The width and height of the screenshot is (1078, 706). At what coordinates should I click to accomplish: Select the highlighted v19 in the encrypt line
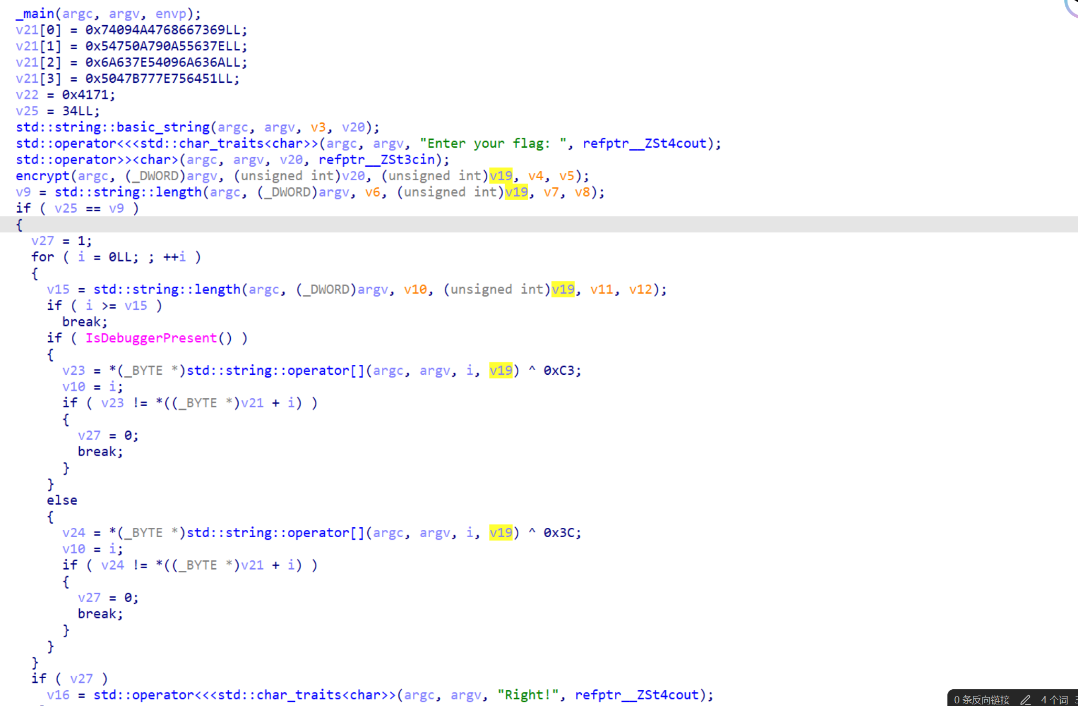(x=500, y=176)
